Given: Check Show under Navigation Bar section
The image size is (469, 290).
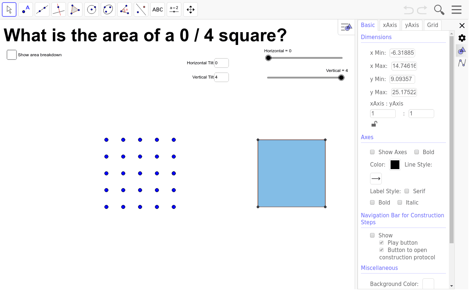Looking at the screenshot, I should pyautogui.click(x=372, y=235).
